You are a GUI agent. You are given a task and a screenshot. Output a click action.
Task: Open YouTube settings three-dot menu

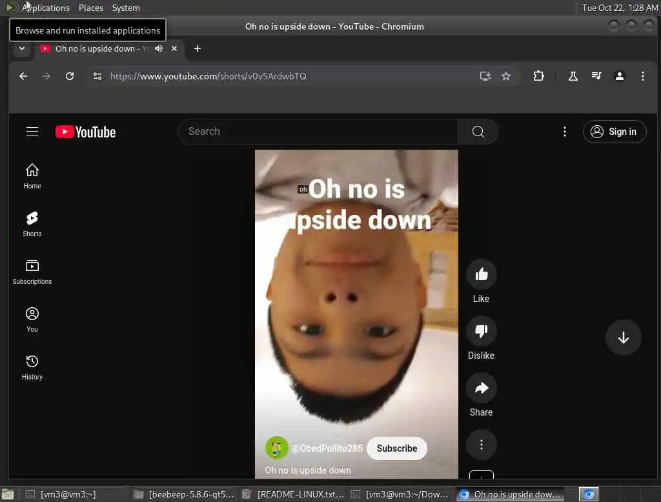tap(564, 132)
